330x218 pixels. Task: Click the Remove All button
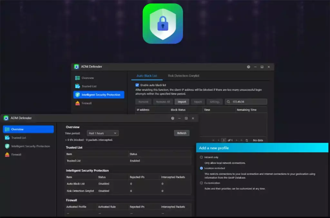click(x=163, y=102)
